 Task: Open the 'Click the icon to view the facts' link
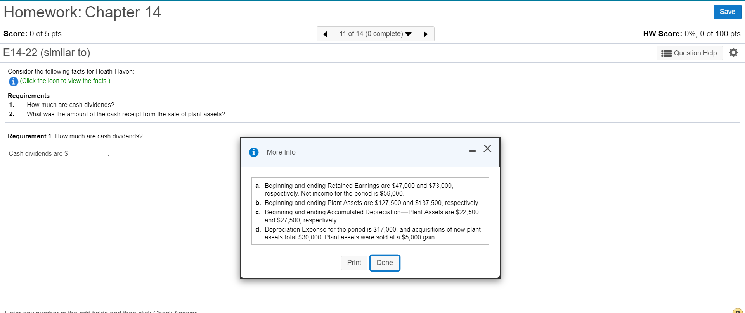pos(65,81)
